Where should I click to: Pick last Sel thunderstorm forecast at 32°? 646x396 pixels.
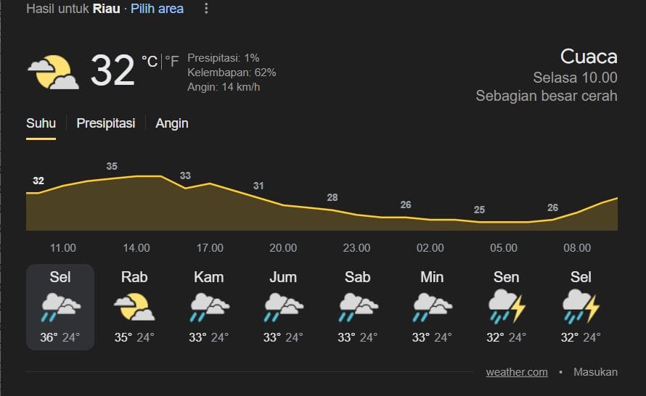pos(581,307)
